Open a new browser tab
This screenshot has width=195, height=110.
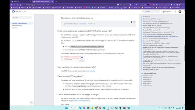tap(56, 2)
